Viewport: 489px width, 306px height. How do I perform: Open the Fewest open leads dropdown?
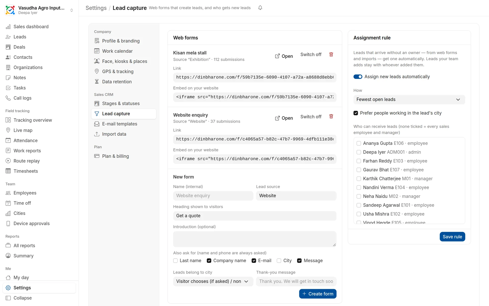click(x=409, y=99)
